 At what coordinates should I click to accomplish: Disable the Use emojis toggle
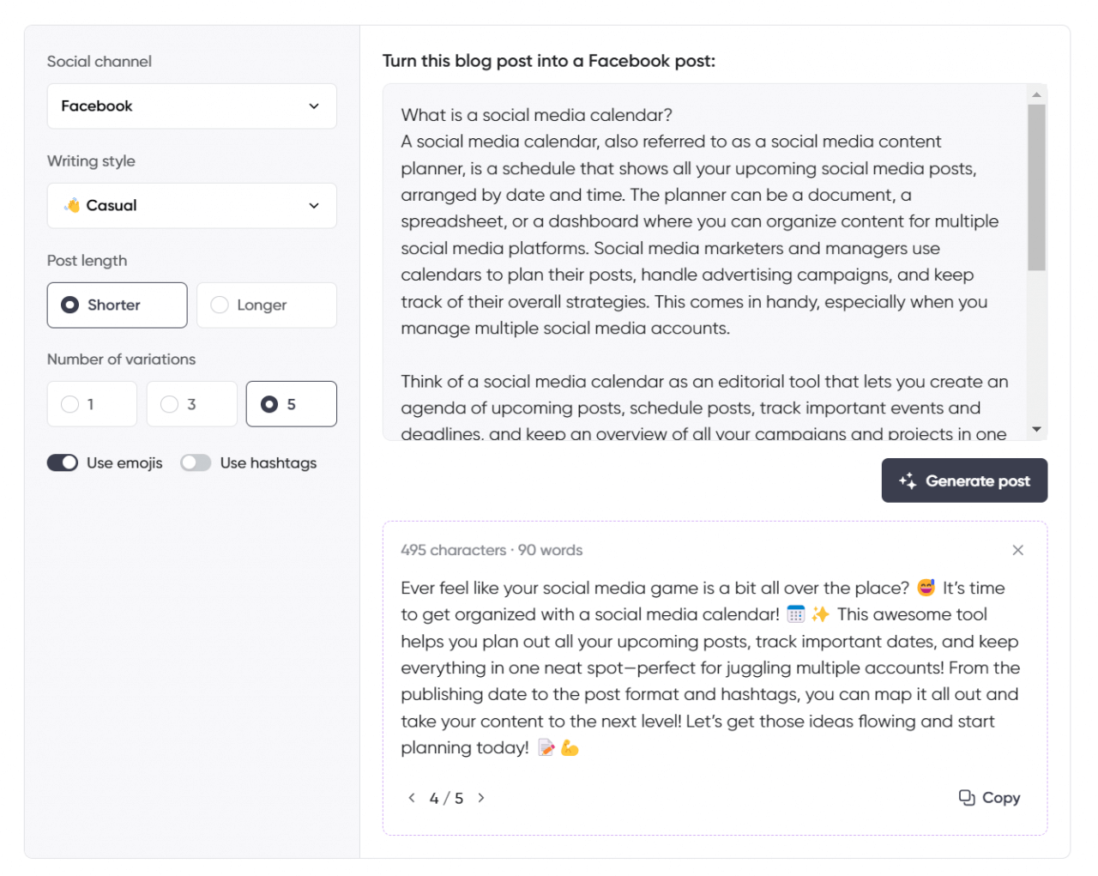63,462
